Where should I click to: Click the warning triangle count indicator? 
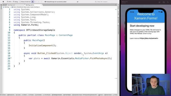(x=78, y=2)
